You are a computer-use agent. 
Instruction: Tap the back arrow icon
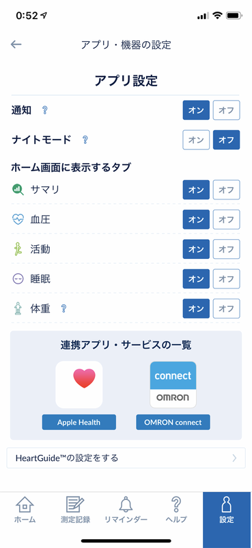16,45
